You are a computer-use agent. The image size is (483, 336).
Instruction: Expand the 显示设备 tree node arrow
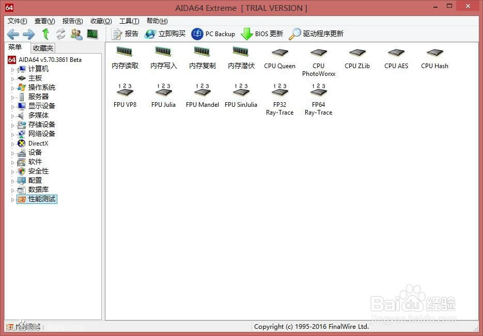click(12, 107)
